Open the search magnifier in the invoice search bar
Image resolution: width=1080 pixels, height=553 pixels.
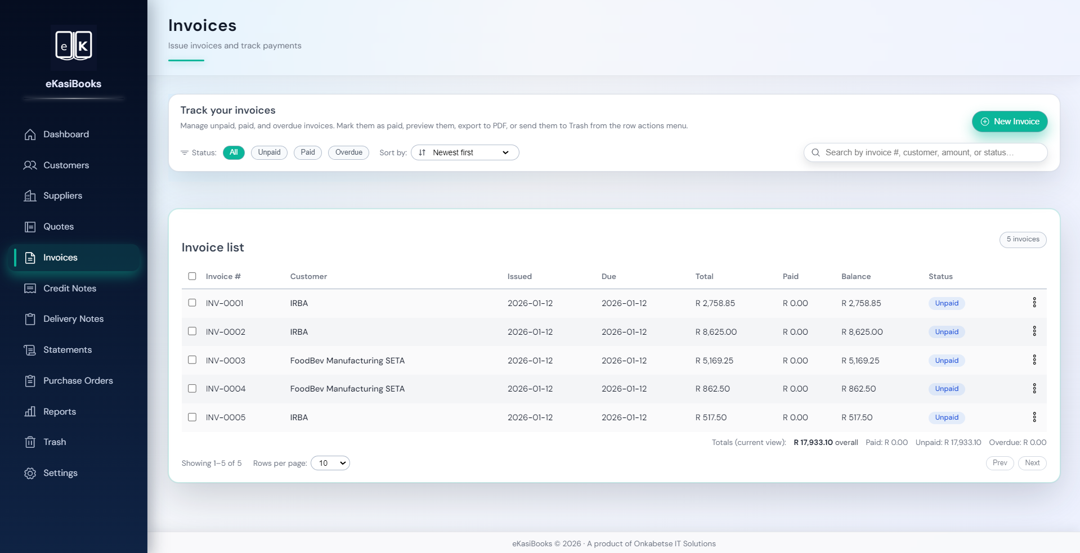[x=816, y=152]
